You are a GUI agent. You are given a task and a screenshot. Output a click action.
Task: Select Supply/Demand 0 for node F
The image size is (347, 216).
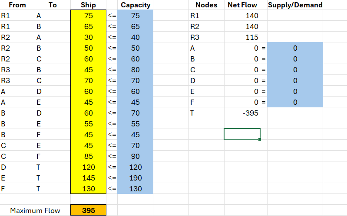[295, 102]
